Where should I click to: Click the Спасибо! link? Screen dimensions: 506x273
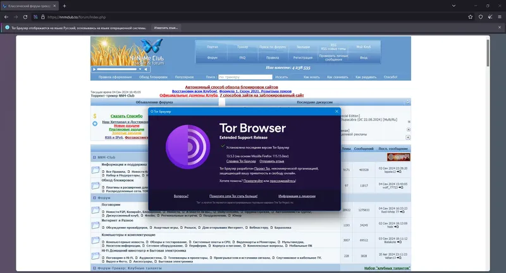pos(390,77)
